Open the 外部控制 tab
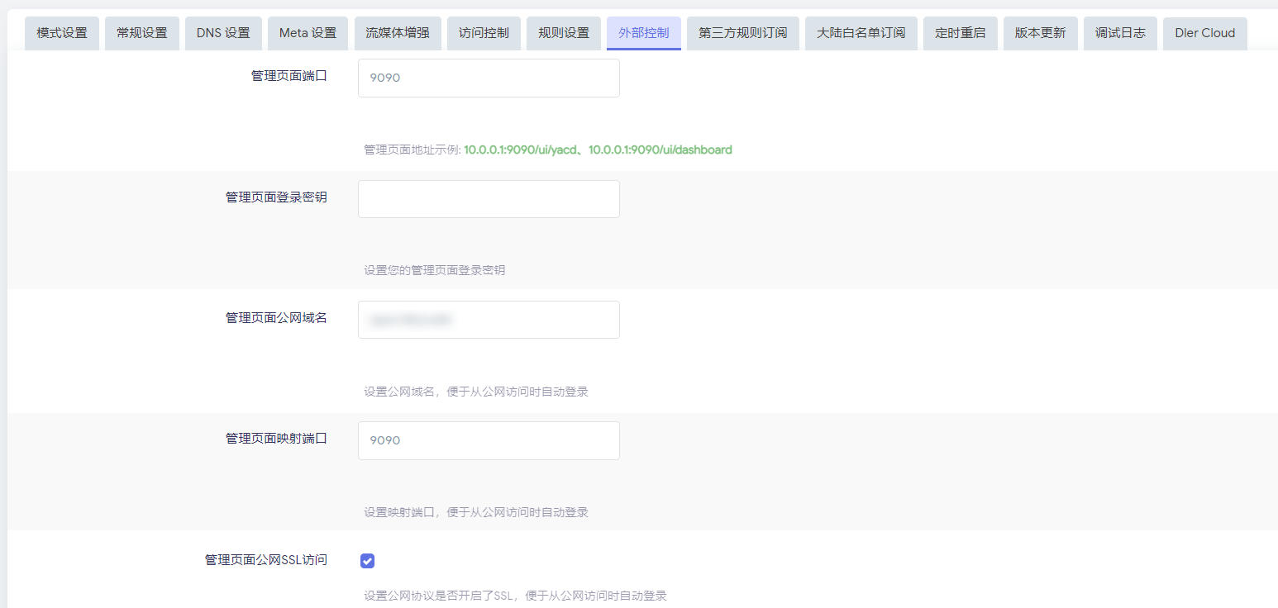 (x=643, y=33)
